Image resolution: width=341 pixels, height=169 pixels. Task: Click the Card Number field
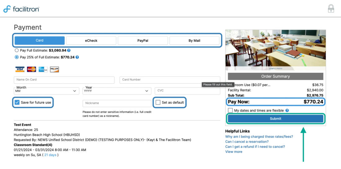[170, 80]
